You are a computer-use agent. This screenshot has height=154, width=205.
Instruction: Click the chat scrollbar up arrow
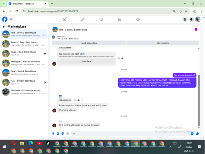pos(199,48)
